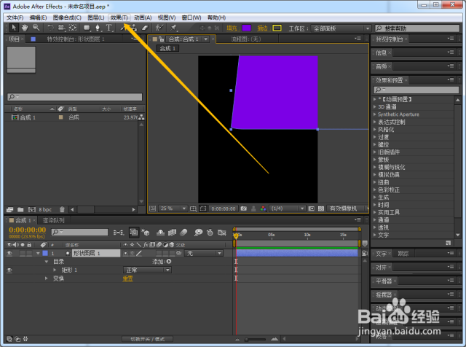This screenshot has width=466, height=347.
Task: Click the composition mini-flowchart icon
Action: [119, 233]
